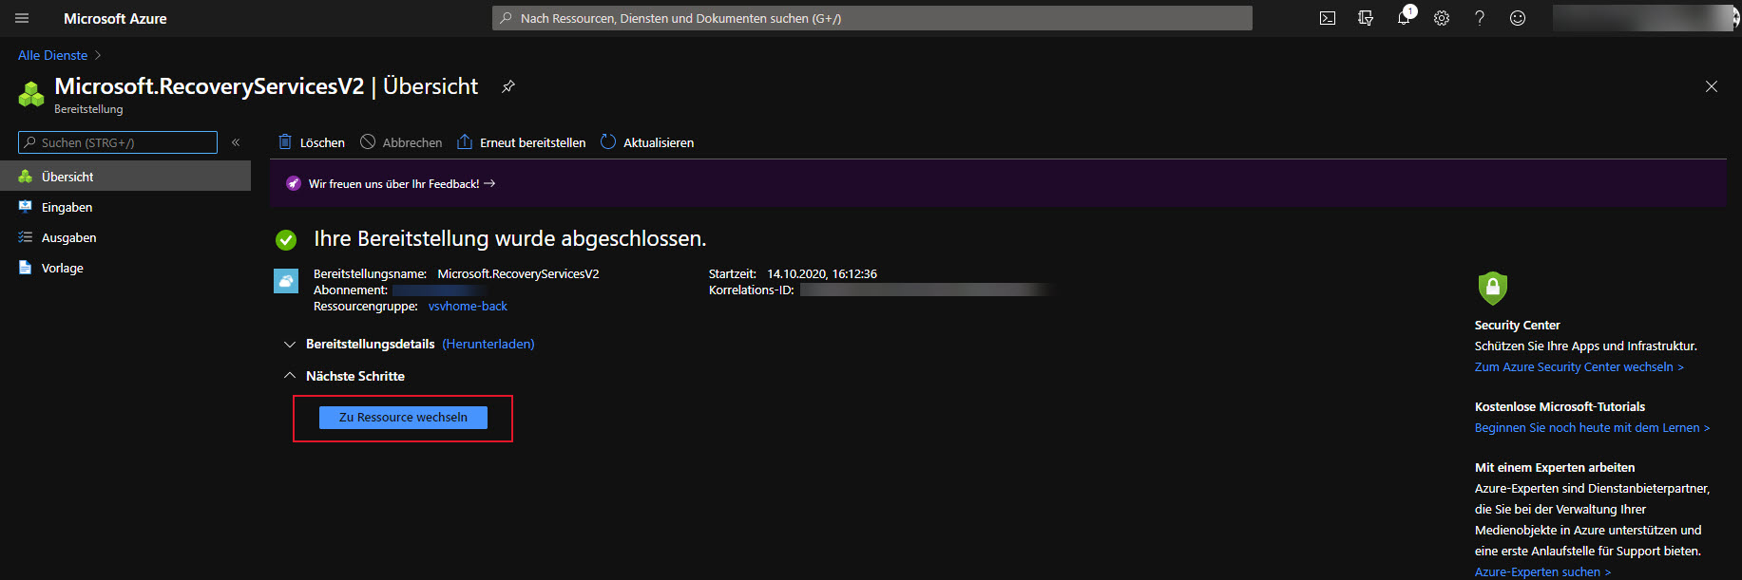This screenshot has width=1742, height=580.
Task: Select Vorlage in left menu
Action: [x=125, y=268]
